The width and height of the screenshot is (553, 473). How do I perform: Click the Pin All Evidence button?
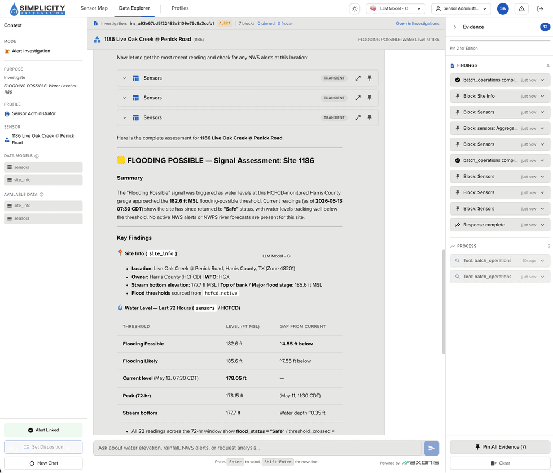(500, 447)
